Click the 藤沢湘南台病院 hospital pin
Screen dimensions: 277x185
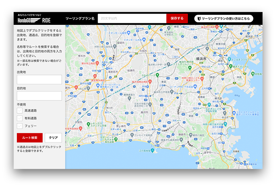pos(150,81)
